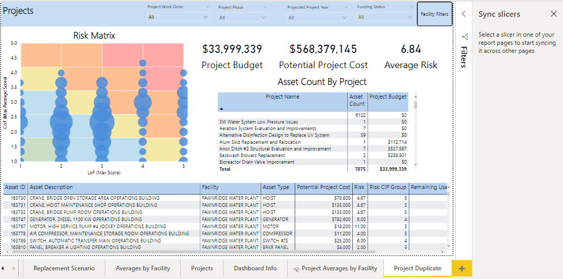563x279 pixels.
Task: Open the Project Phase dropdown
Action: pyautogui.click(x=243, y=17)
